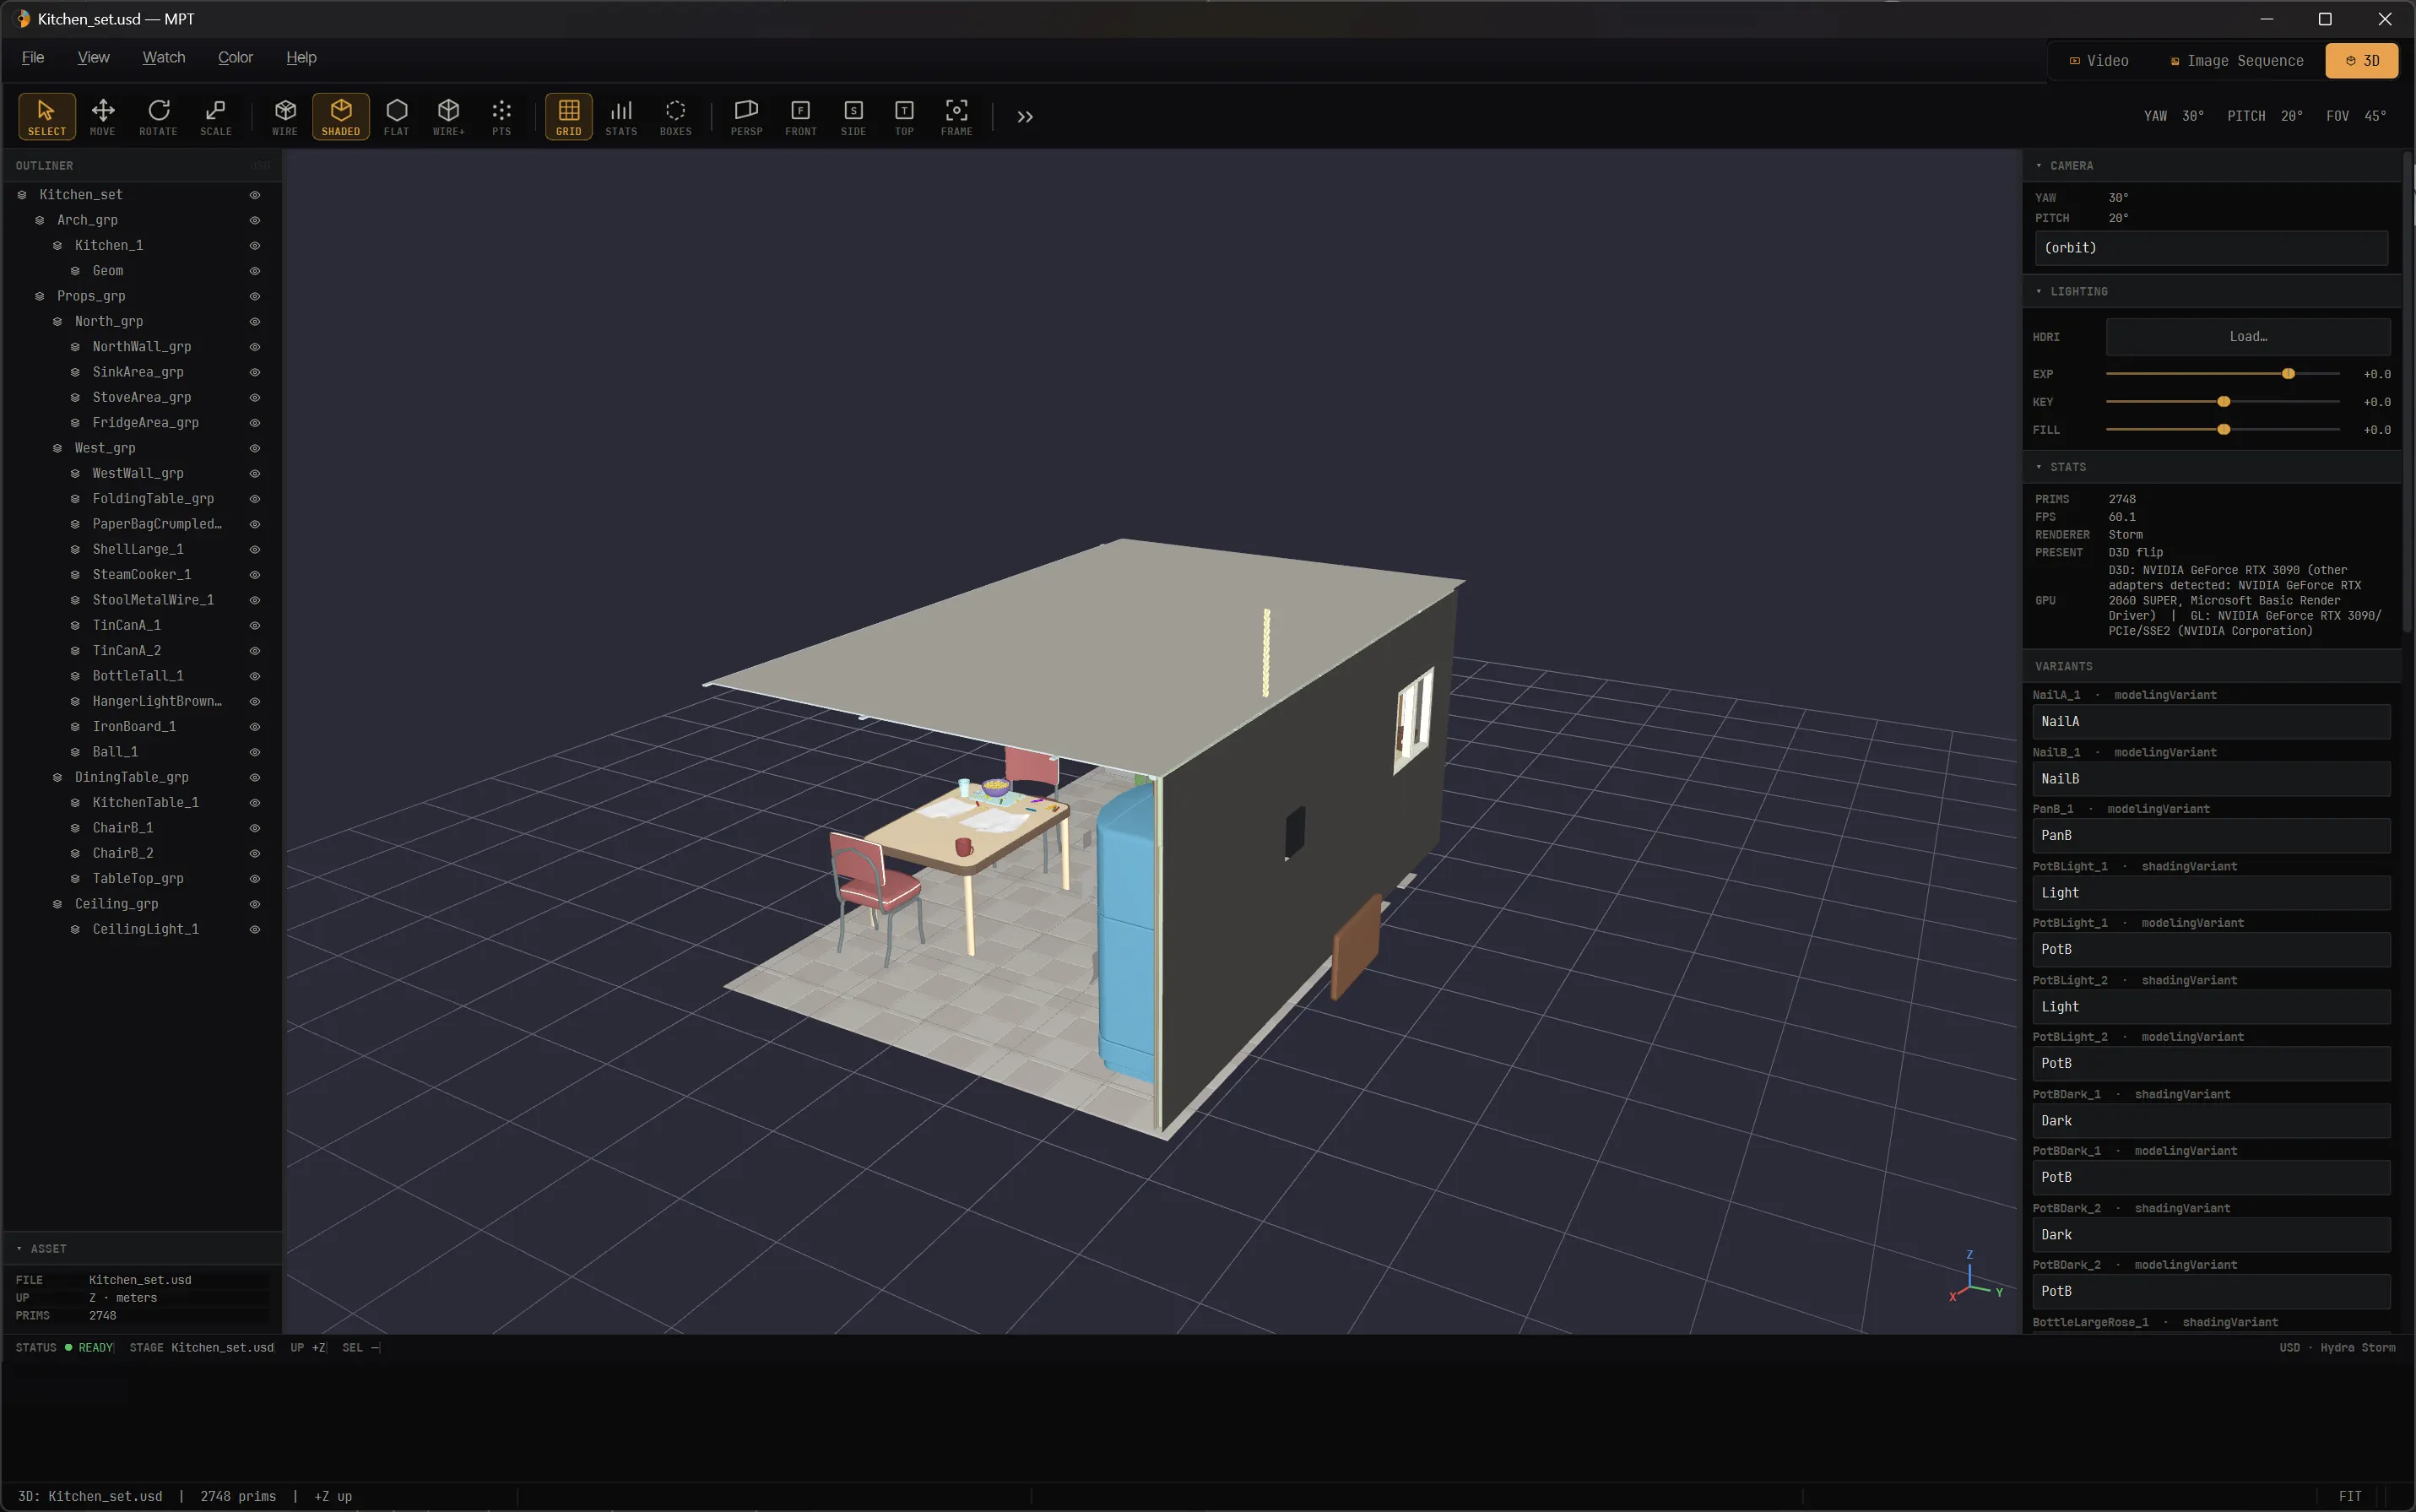Hide FridgeArea_grp via eye icon

255,423
